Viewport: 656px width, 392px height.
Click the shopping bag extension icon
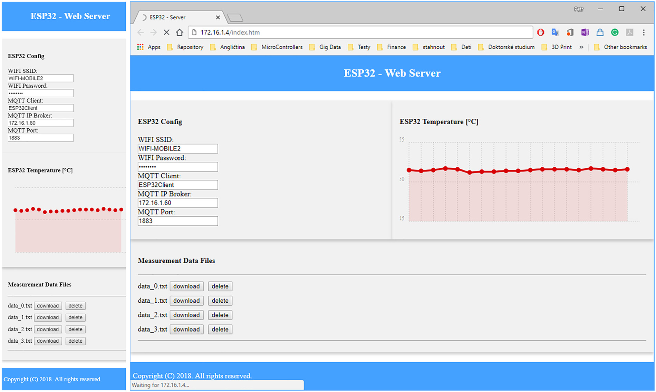pos(600,32)
